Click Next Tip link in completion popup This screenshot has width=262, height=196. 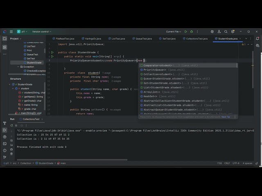(x=226, y=117)
